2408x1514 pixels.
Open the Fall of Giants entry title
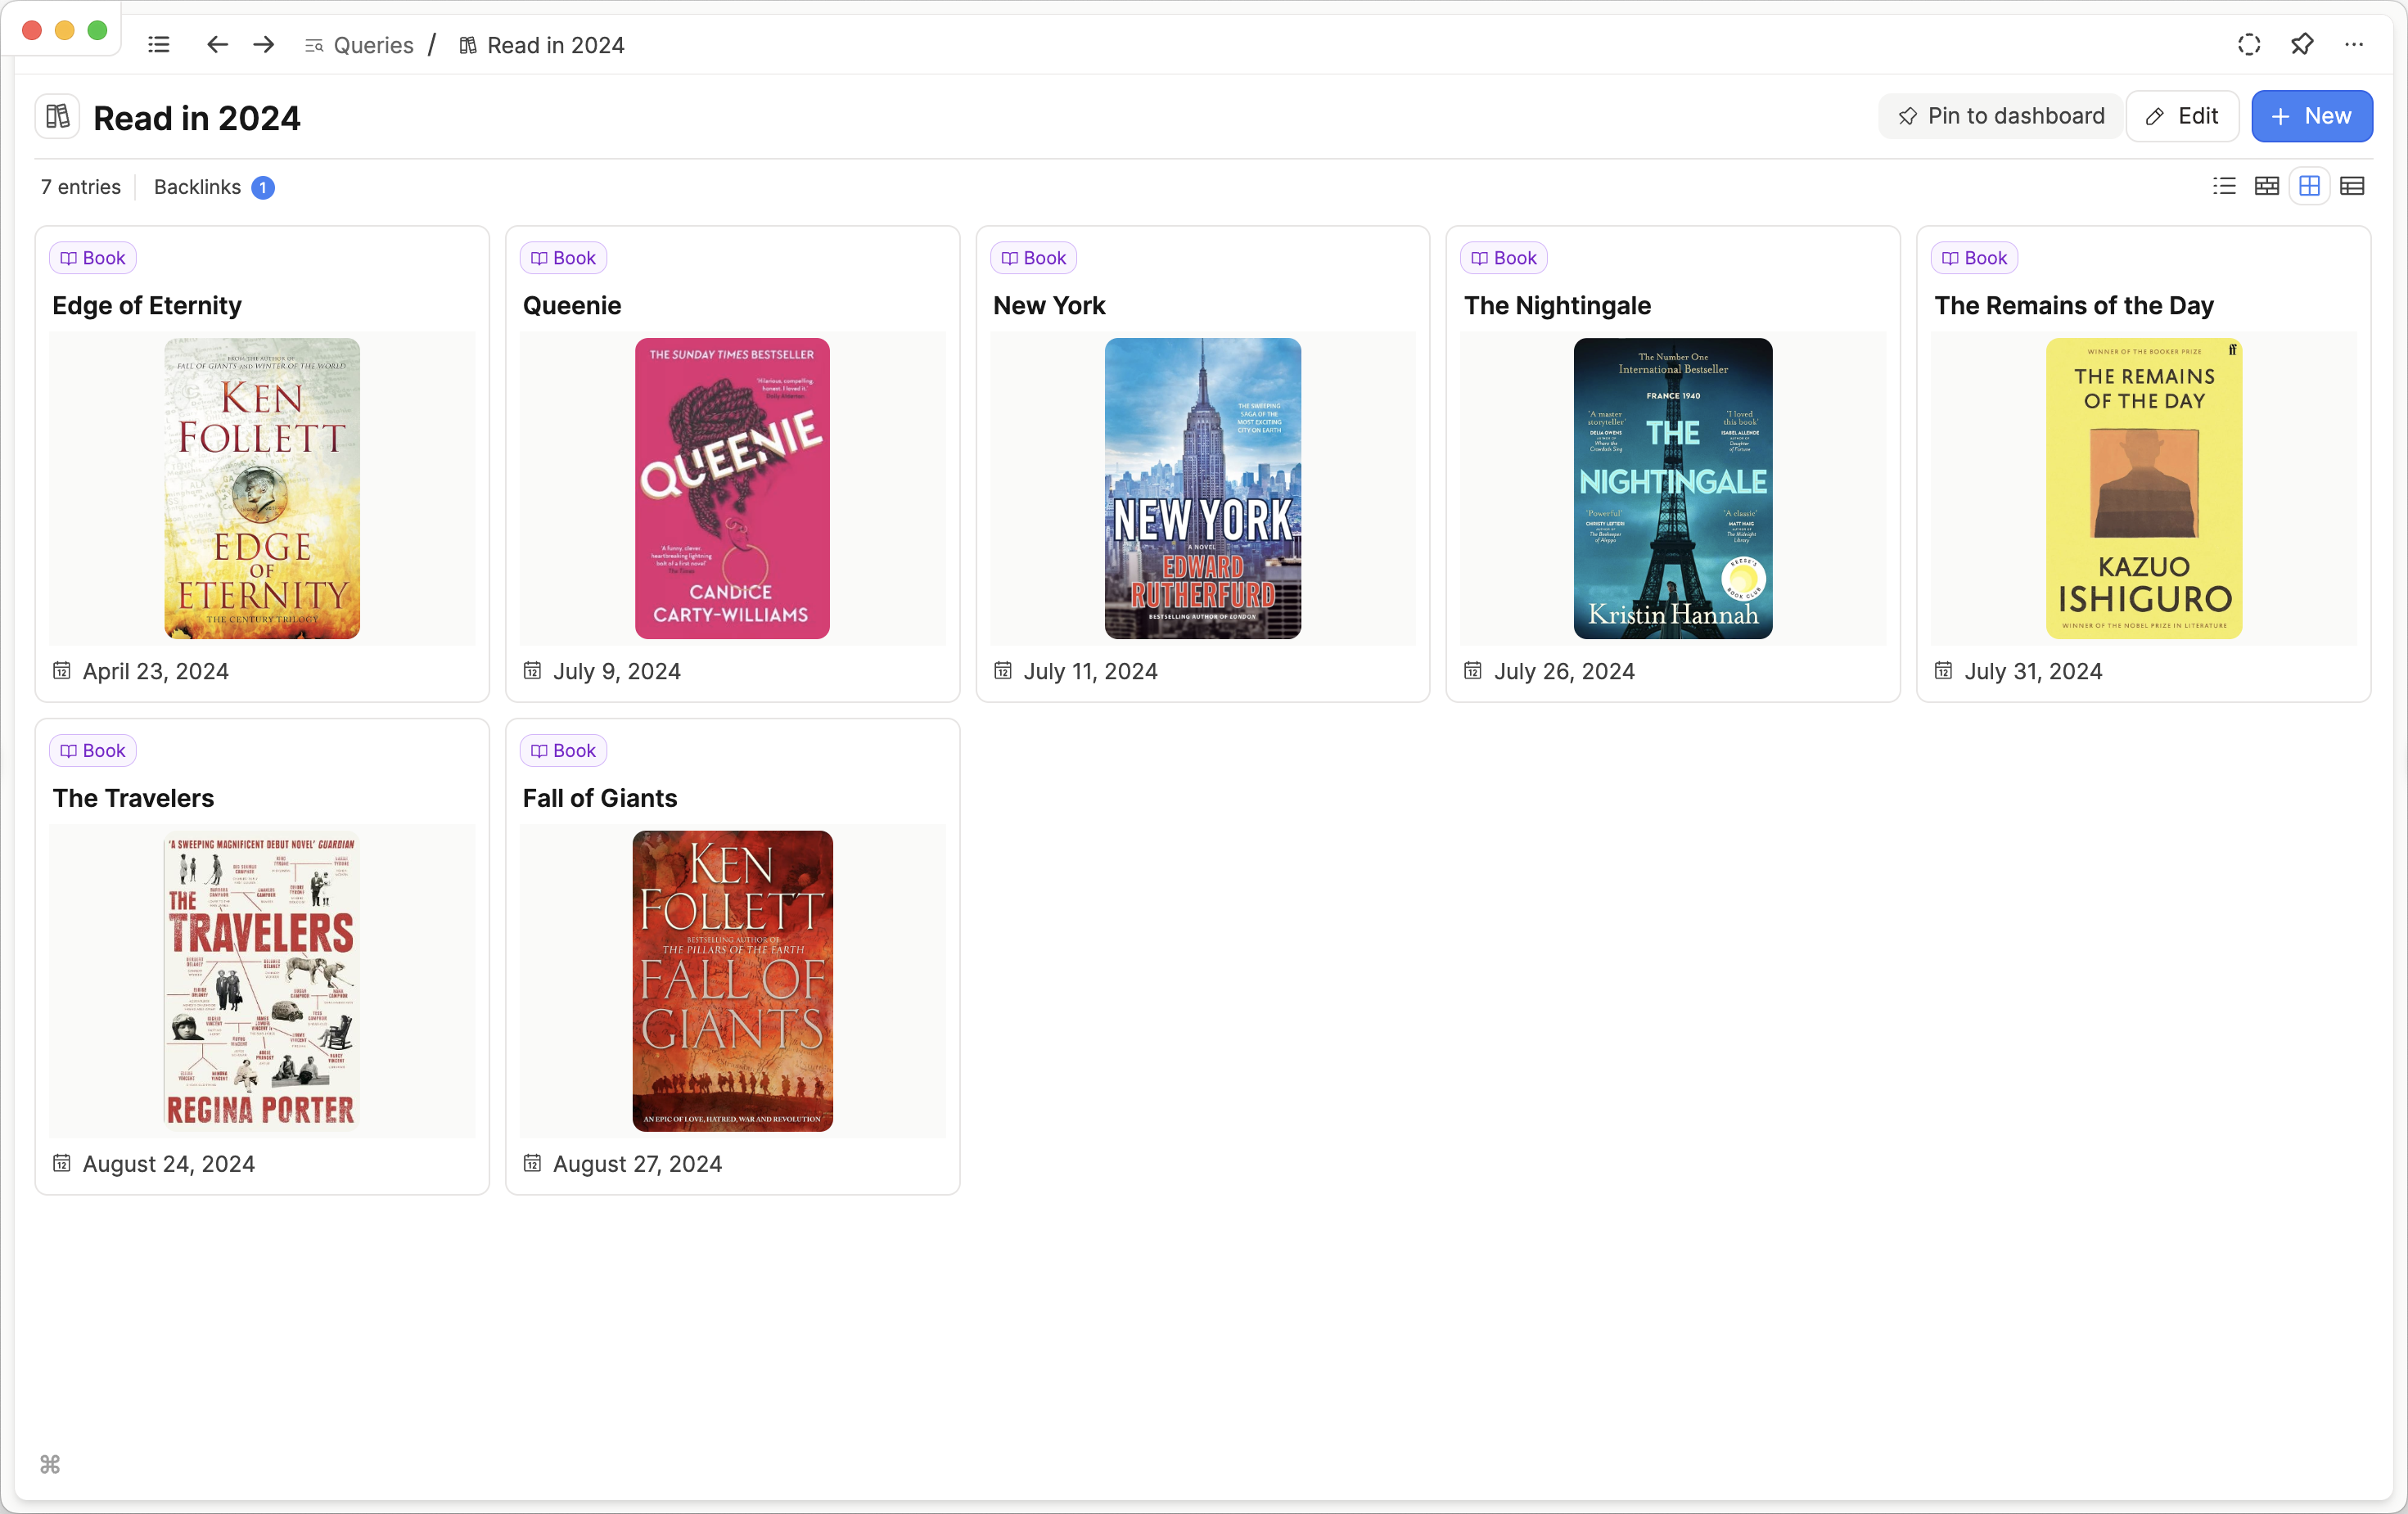600,798
